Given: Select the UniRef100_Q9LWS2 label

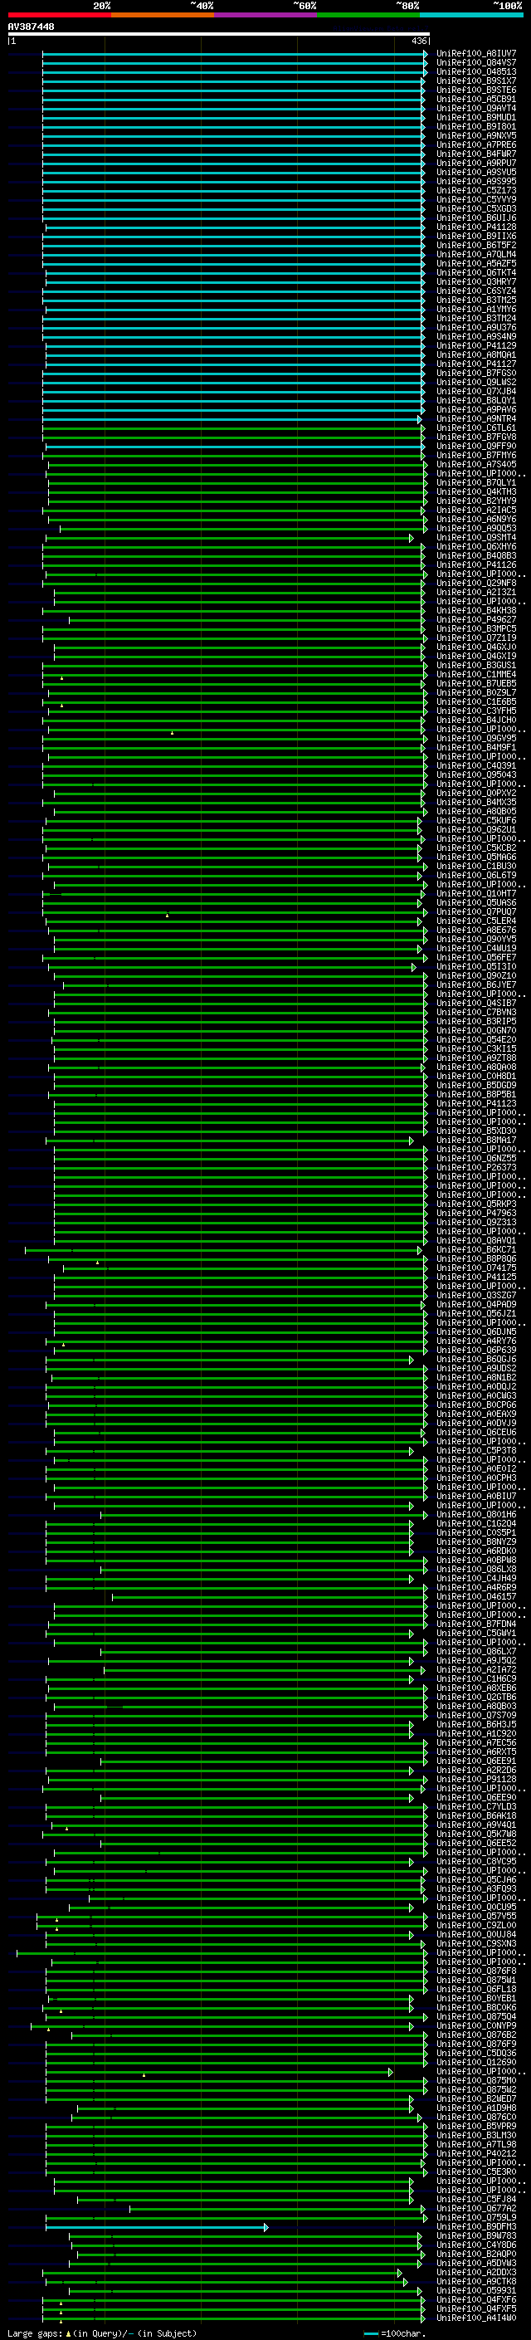Looking at the screenshot, I should click(475, 383).
